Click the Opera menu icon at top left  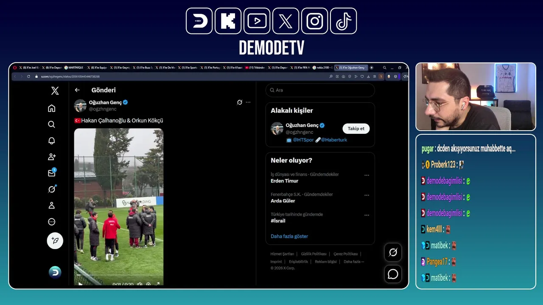(15, 68)
